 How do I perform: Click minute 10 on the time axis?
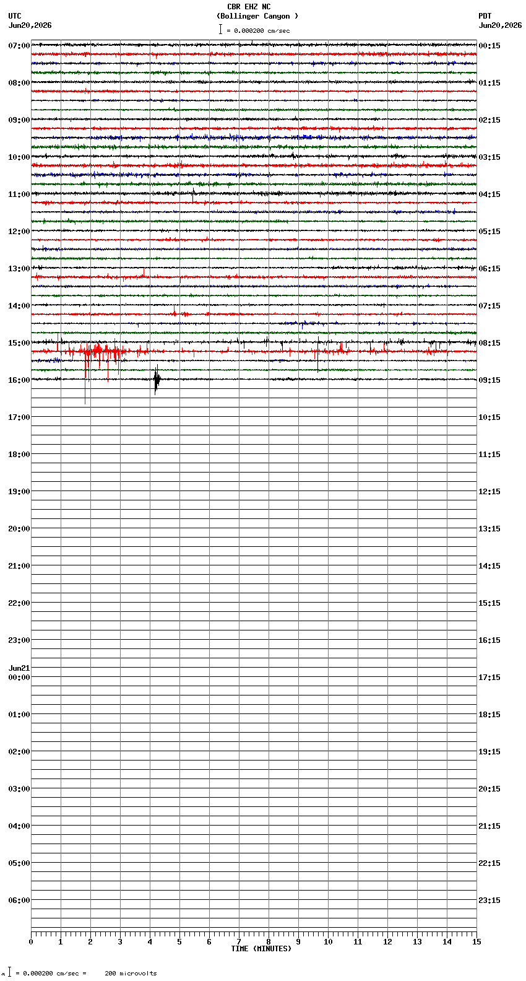coord(328,942)
